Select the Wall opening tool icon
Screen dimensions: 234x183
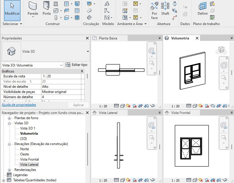coord(175,3)
